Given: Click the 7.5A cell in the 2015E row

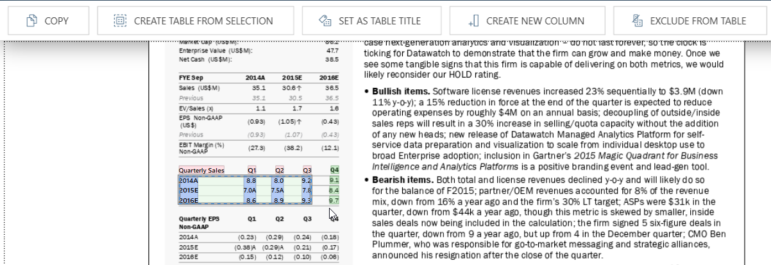Looking at the screenshot, I should click(x=277, y=191).
